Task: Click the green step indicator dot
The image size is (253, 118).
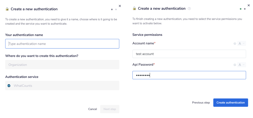Action: click(x=241, y=9)
